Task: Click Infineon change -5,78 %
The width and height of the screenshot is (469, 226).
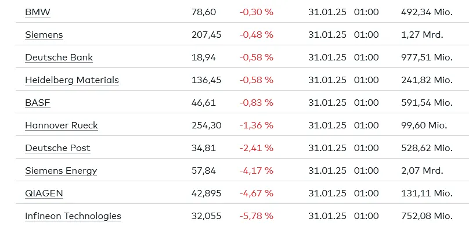Action: pos(257,216)
